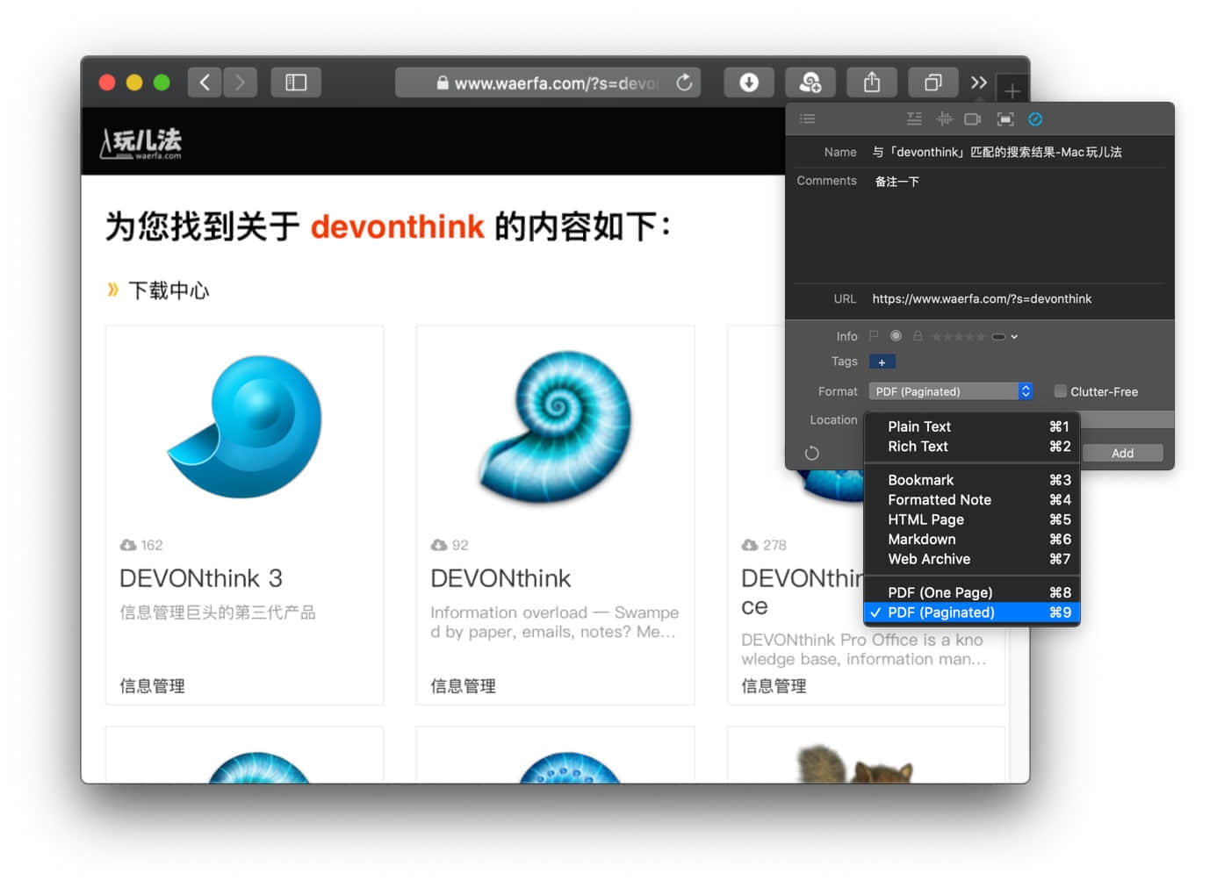Open the DEVONthink nautilus thumbnail
Image resolution: width=1224 pixels, height=888 pixels.
coord(555,428)
